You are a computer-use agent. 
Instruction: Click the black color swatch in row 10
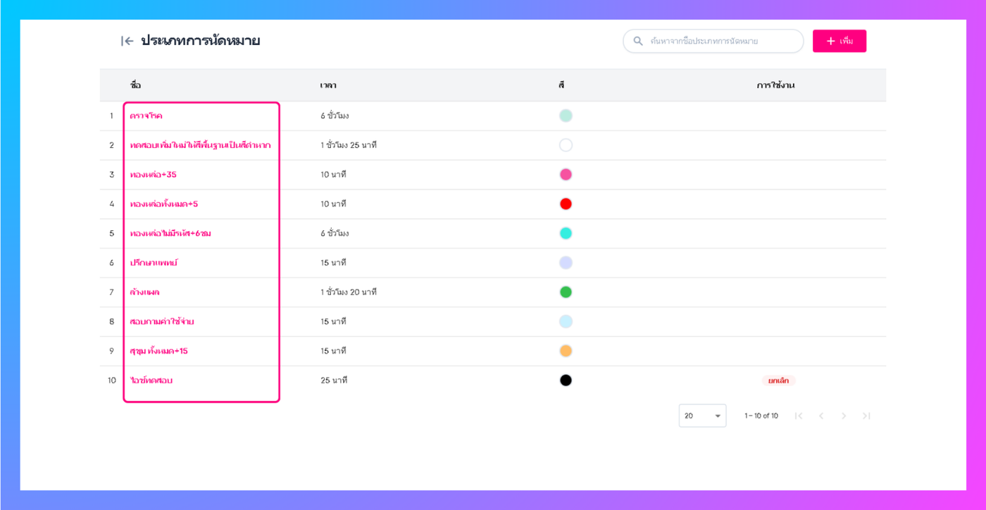(566, 380)
